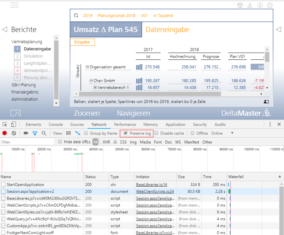
Task: Open the Performance tab in DevTools
Action: 125,124
